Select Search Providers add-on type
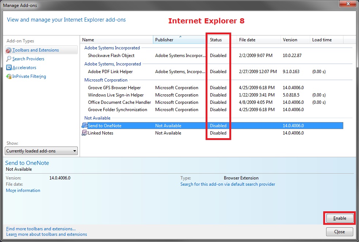Viewport: 359px width, 242px height. click(x=28, y=58)
